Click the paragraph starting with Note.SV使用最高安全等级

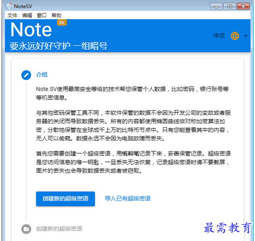(x=132, y=93)
